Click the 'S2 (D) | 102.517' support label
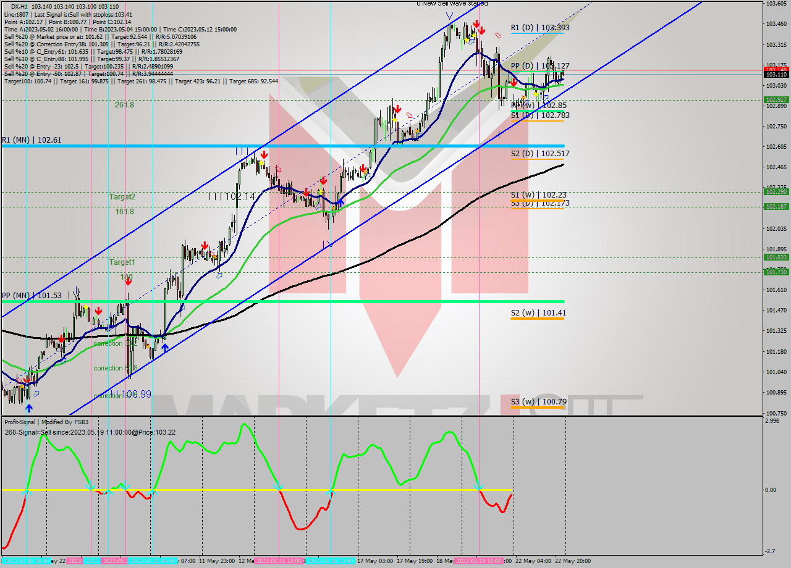 click(540, 154)
